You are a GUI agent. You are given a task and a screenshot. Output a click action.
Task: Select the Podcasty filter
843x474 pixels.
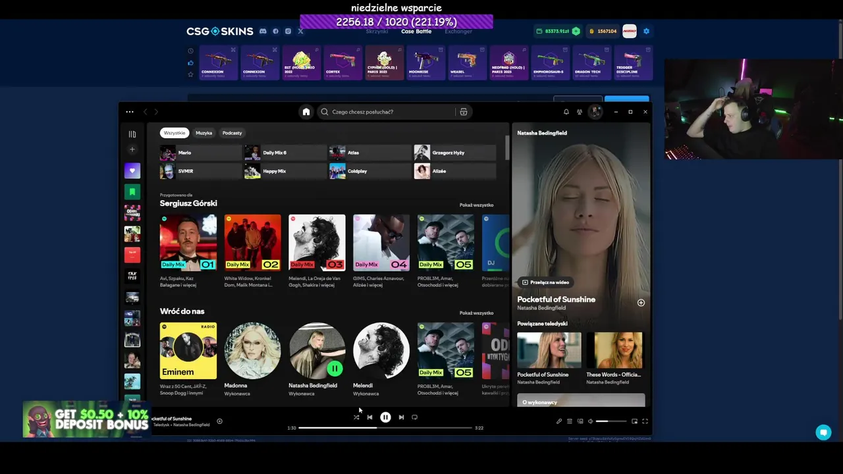(232, 133)
